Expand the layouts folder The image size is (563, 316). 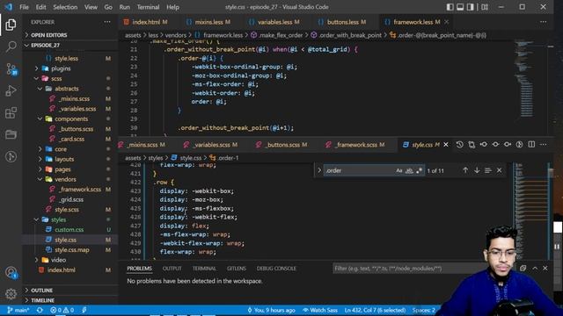pos(64,159)
